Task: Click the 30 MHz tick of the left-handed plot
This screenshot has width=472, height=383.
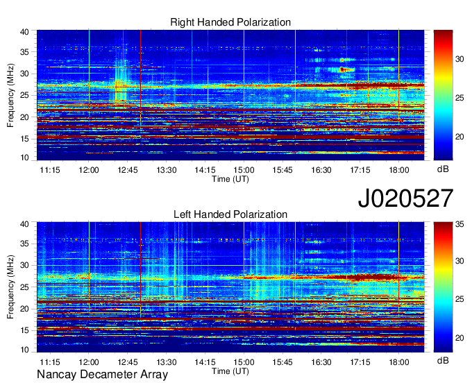Action: [x=24, y=265]
